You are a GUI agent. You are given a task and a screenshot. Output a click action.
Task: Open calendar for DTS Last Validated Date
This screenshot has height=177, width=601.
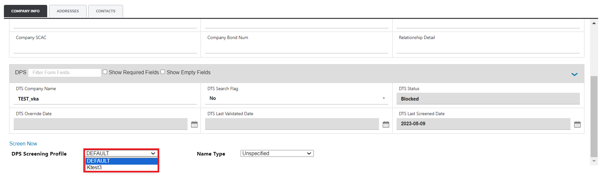(x=386, y=124)
